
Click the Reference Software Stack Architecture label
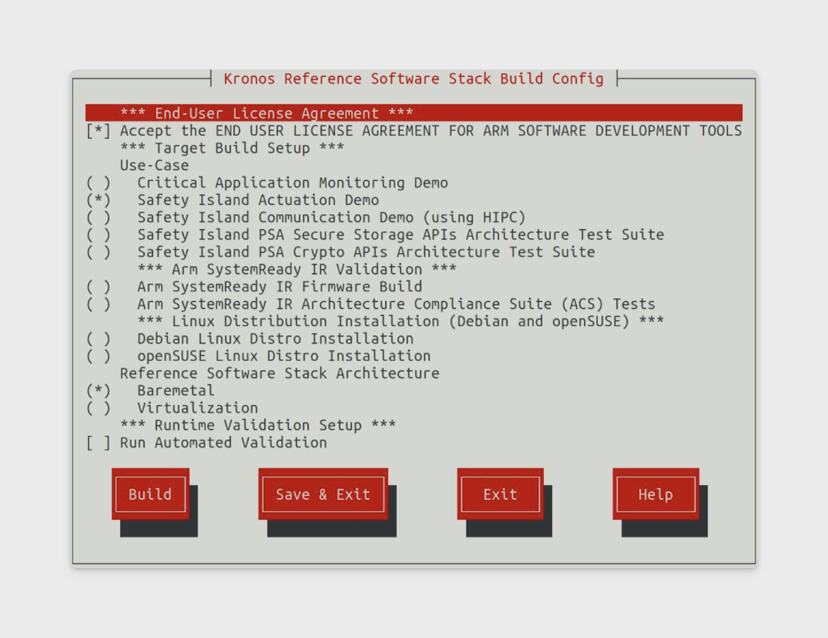[x=280, y=373]
